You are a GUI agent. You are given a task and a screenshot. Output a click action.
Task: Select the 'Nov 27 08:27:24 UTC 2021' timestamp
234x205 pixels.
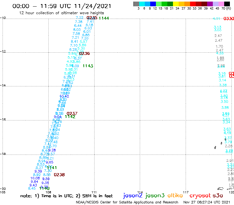point(207,202)
